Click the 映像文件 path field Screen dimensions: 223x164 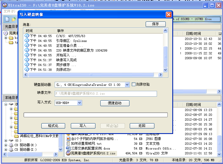click(x=106, y=94)
